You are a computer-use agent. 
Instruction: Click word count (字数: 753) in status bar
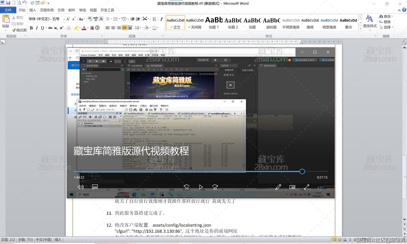[26, 240]
